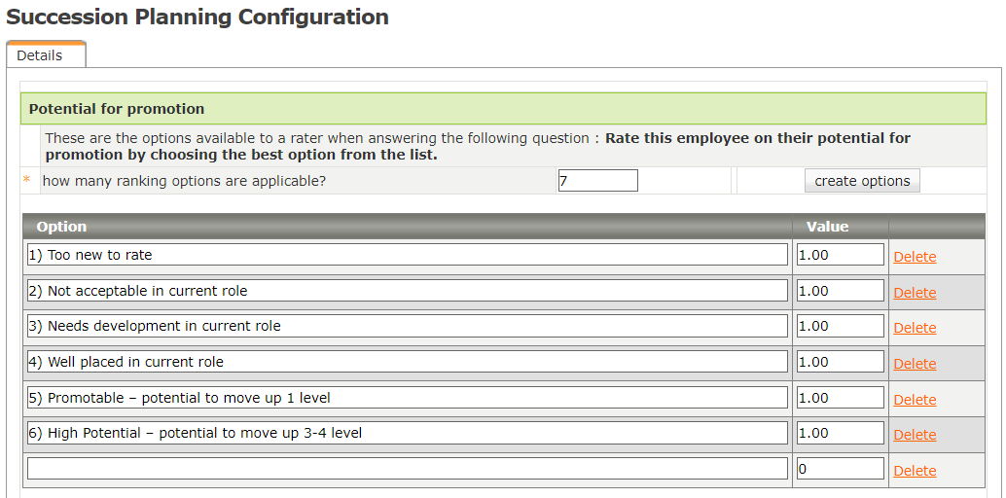1006x498 pixels.
Task: Delete 'Needs development in current role' option
Action: (x=915, y=328)
